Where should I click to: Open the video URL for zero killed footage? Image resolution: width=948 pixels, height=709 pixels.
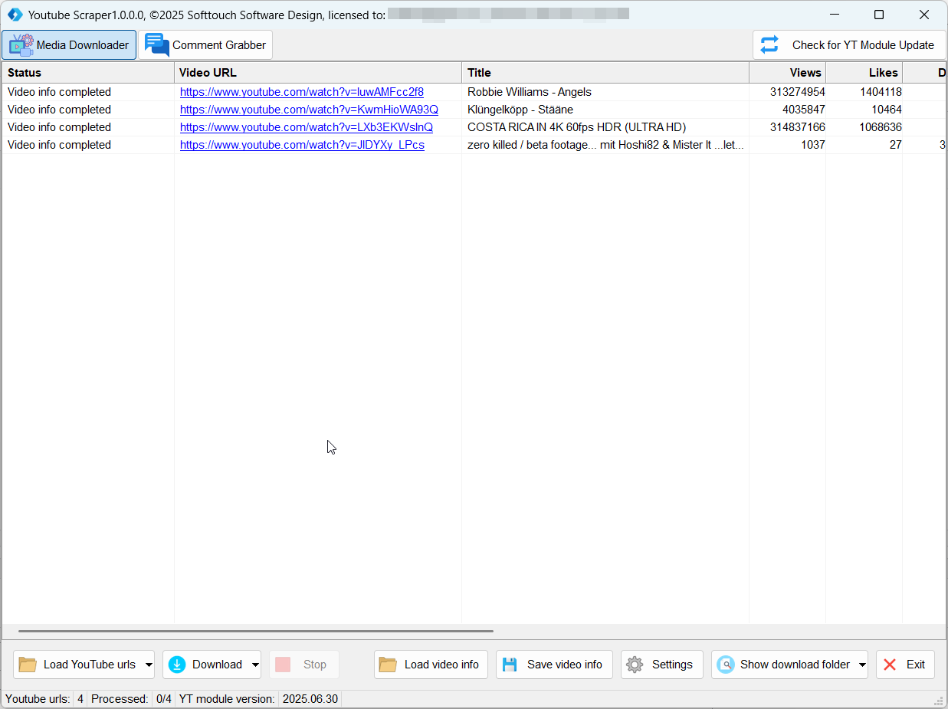(x=302, y=145)
